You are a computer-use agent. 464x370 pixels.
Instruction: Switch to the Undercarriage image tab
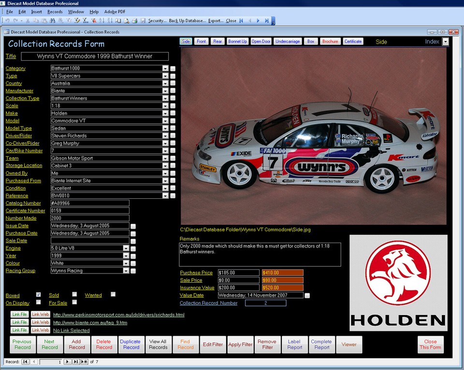pos(287,41)
